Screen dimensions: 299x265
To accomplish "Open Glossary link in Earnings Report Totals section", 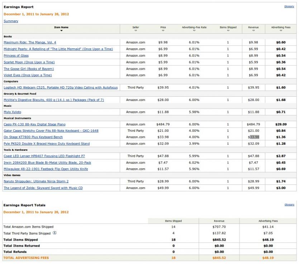I will pyautogui.click(x=289, y=204).
